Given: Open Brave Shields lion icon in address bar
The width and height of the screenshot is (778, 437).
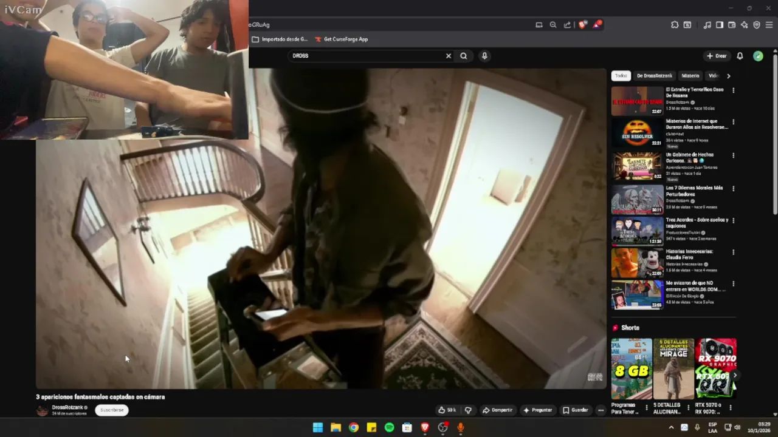Looking at the screenshot, I should [582, 25].
